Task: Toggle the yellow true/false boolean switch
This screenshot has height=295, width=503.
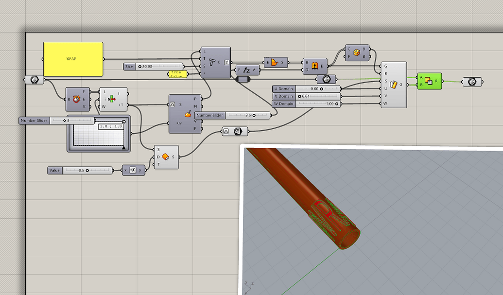Action: tap(178, 73)
